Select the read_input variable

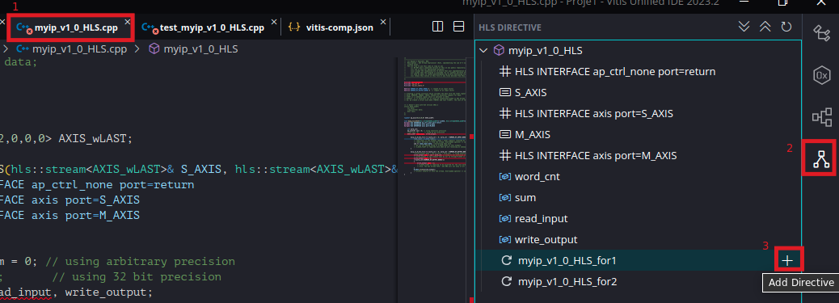pyautogui.click(x=638, y=219)
